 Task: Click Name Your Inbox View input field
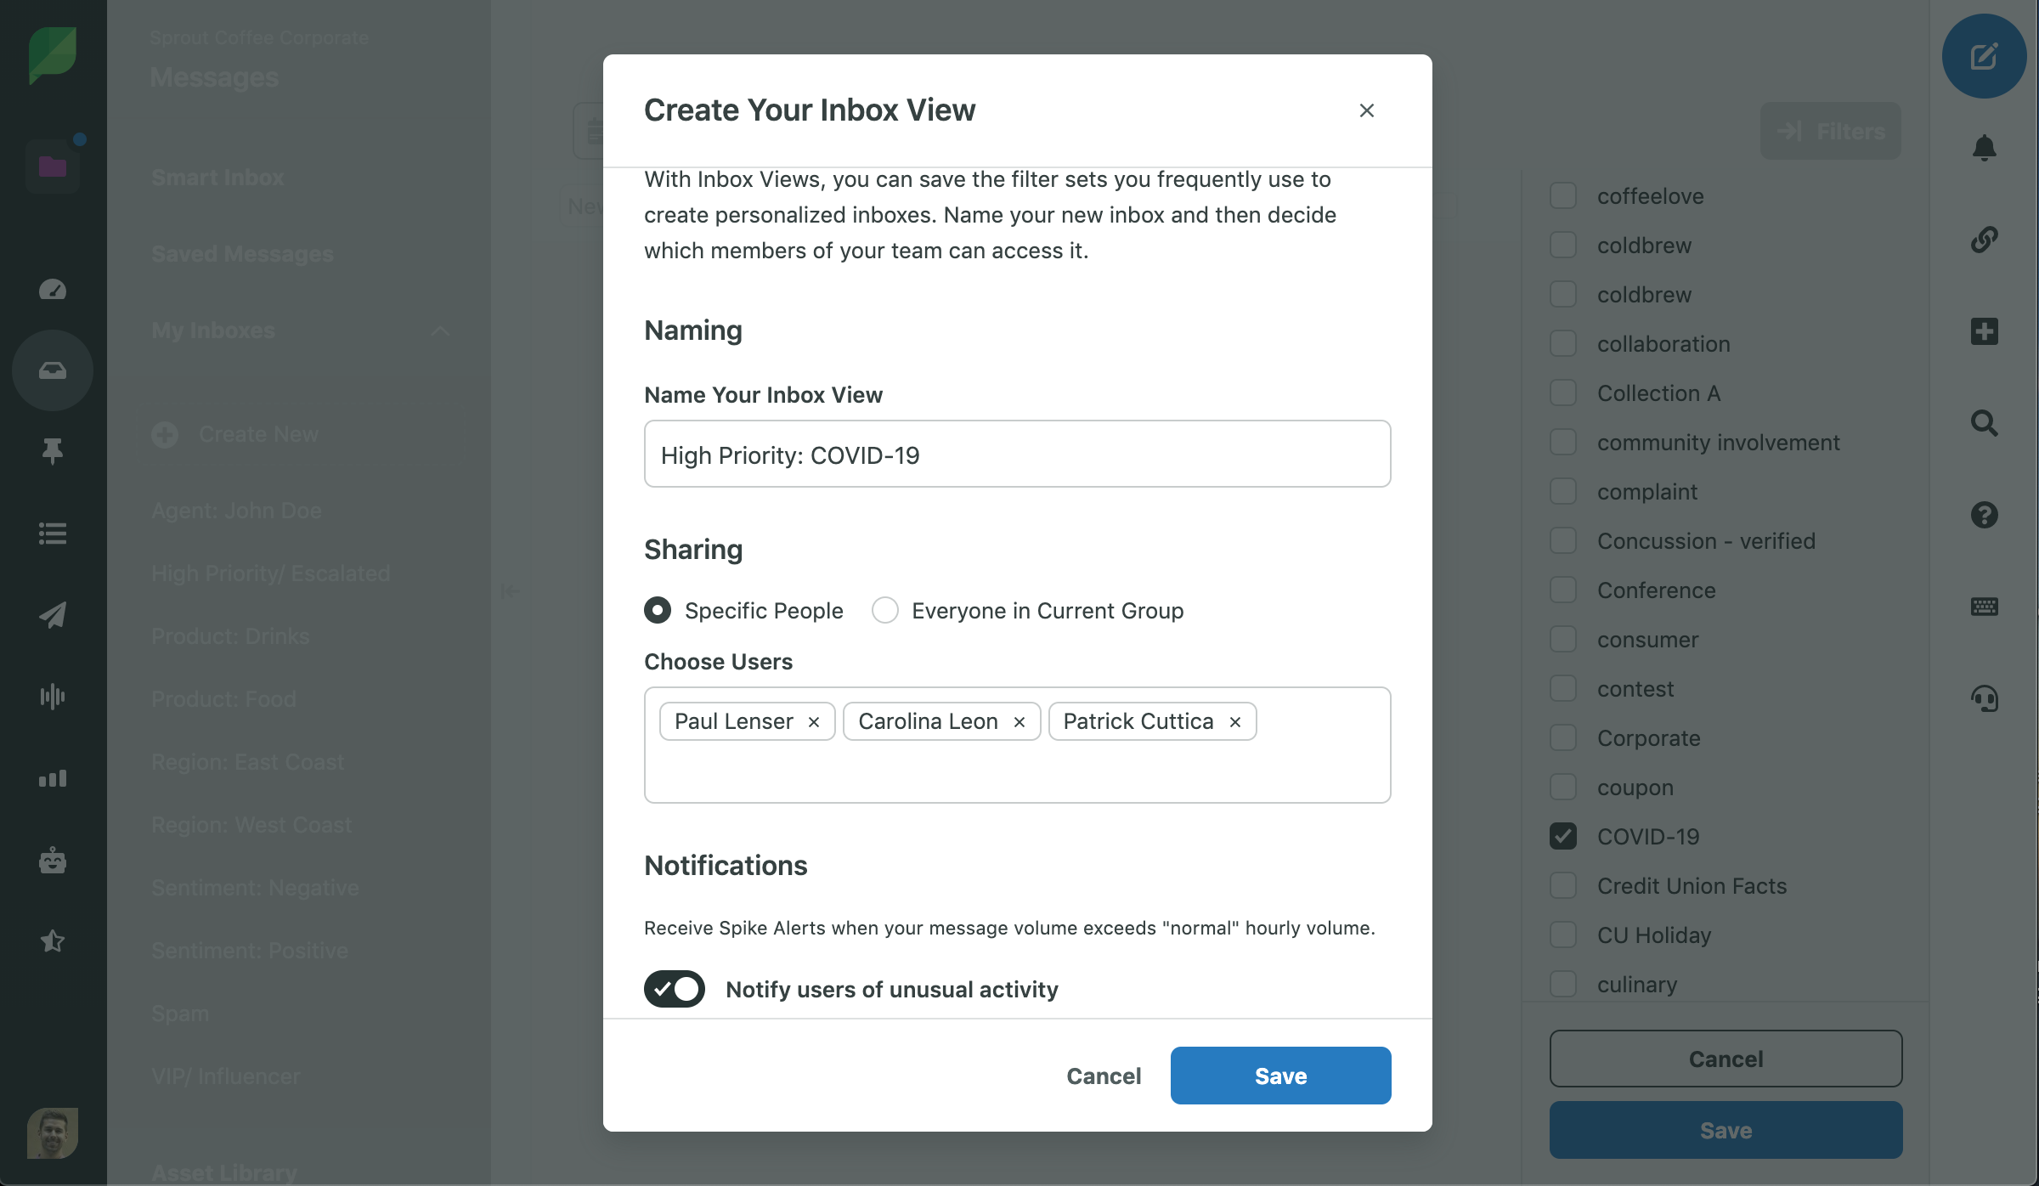click(x=1017, y=453)
